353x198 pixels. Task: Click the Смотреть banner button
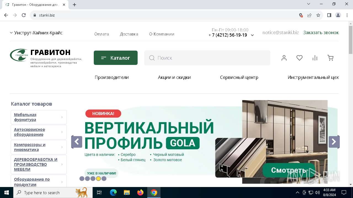(288, 170)
